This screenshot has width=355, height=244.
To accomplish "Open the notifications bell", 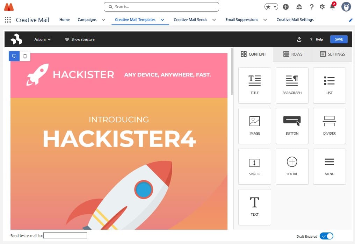I will 332,6.
